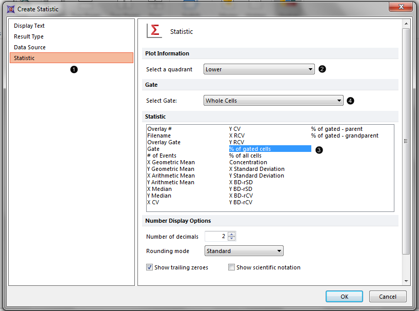The width and height of the screenshot is (419, 311).
Task: Select Display Text in left panel
Action: (29, 26)
